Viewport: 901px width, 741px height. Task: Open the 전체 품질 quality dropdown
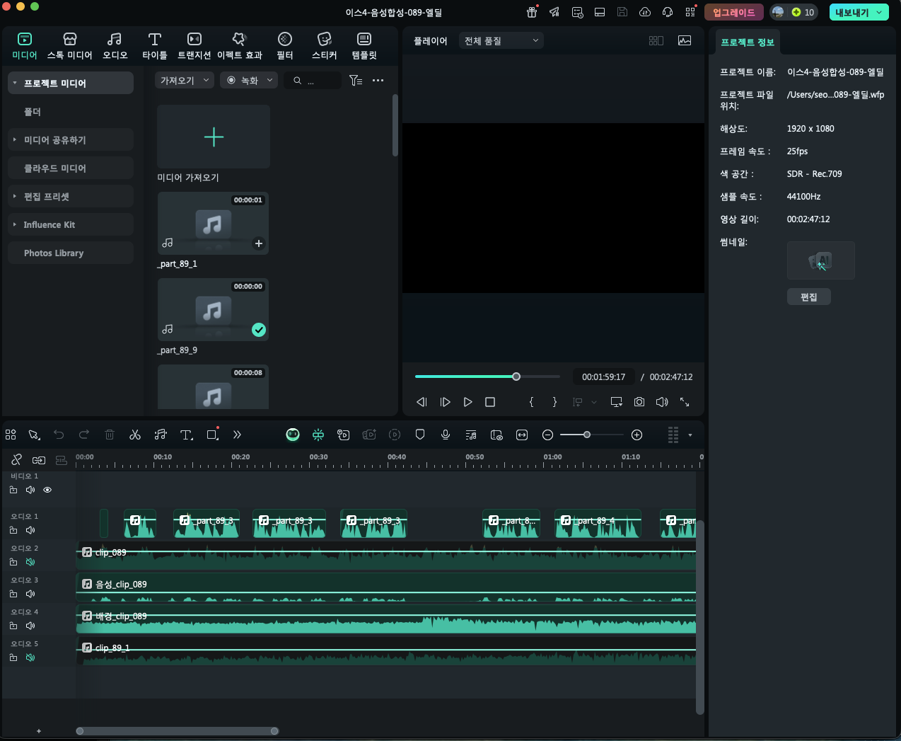pyautogui.click(x=501, y=41)
